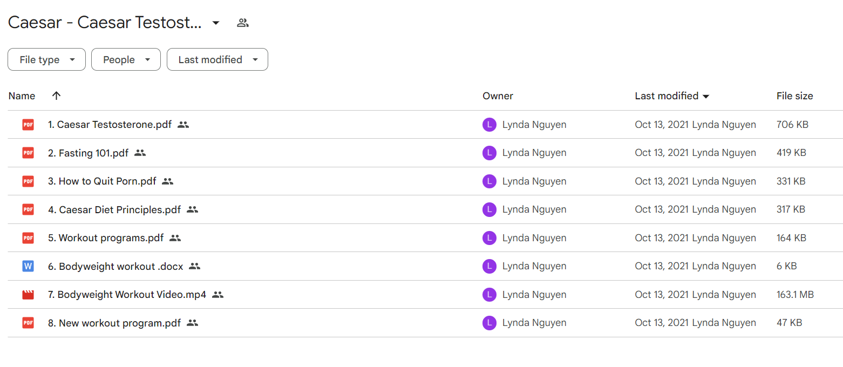Click the owner avatar in the Bodyweight Workout Video row
The image size is (843, 367).
pyautogui.click(x=489, y=295)
